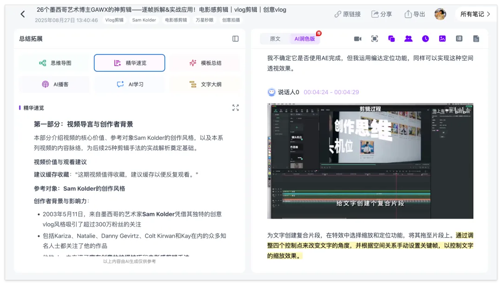
Task: Open the user avatar profile
Action: (x=440, y=14)
